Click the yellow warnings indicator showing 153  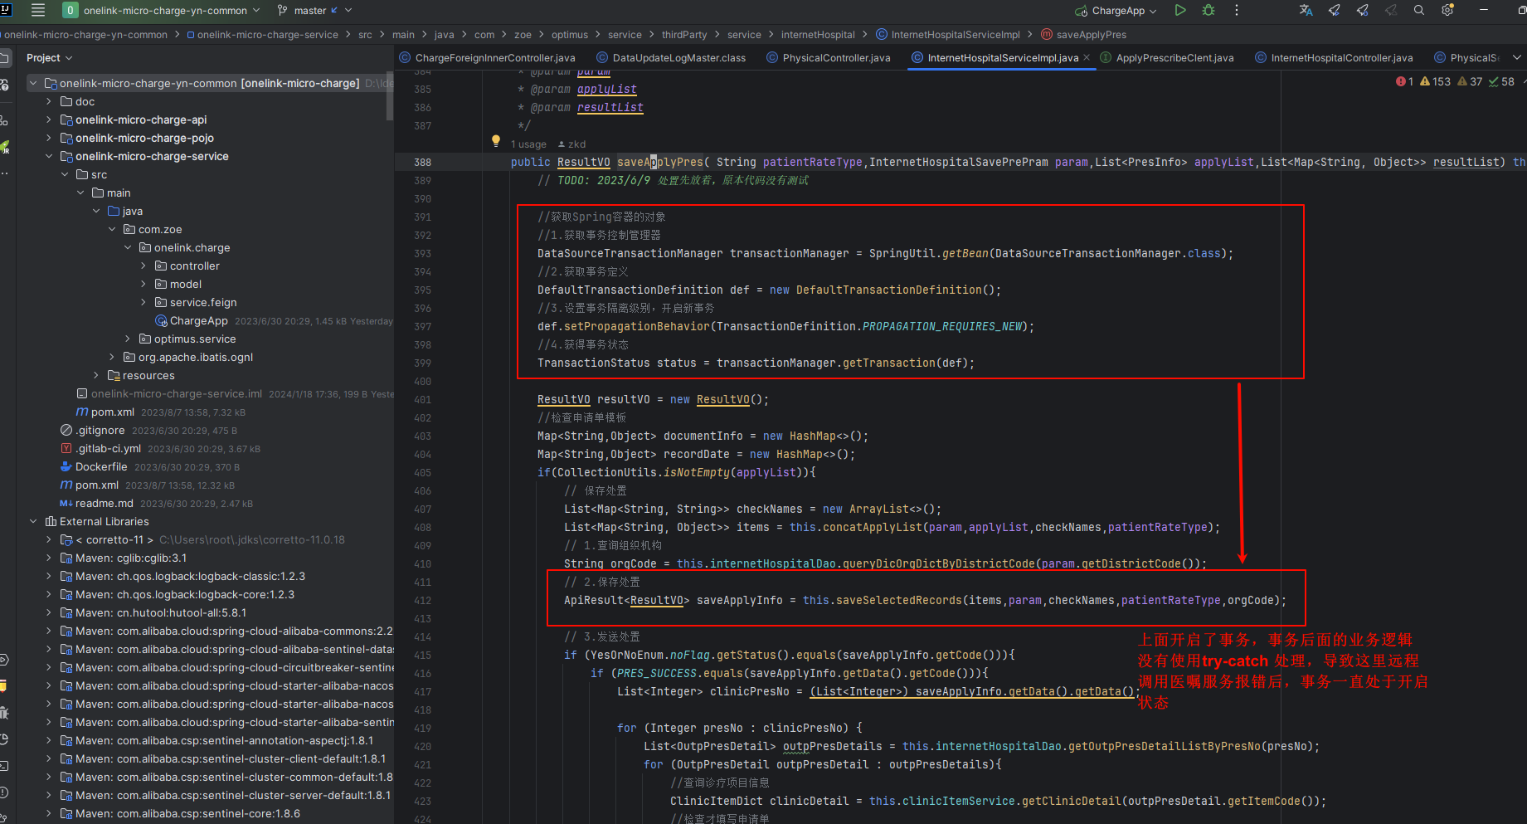(1435, 81)
